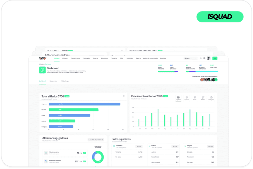Click the Afiliaciones corregidas icon
This screenshot has width=253, height=169.
(46, 161)
